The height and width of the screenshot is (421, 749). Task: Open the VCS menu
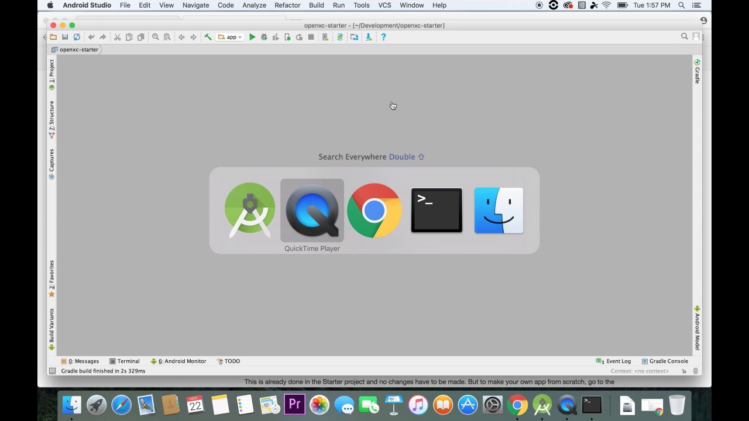[384, 5]
